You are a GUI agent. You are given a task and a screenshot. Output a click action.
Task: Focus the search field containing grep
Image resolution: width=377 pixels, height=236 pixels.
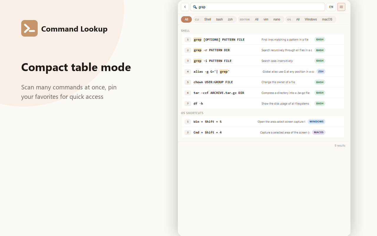pyautogui.click(x=258, y=7)
